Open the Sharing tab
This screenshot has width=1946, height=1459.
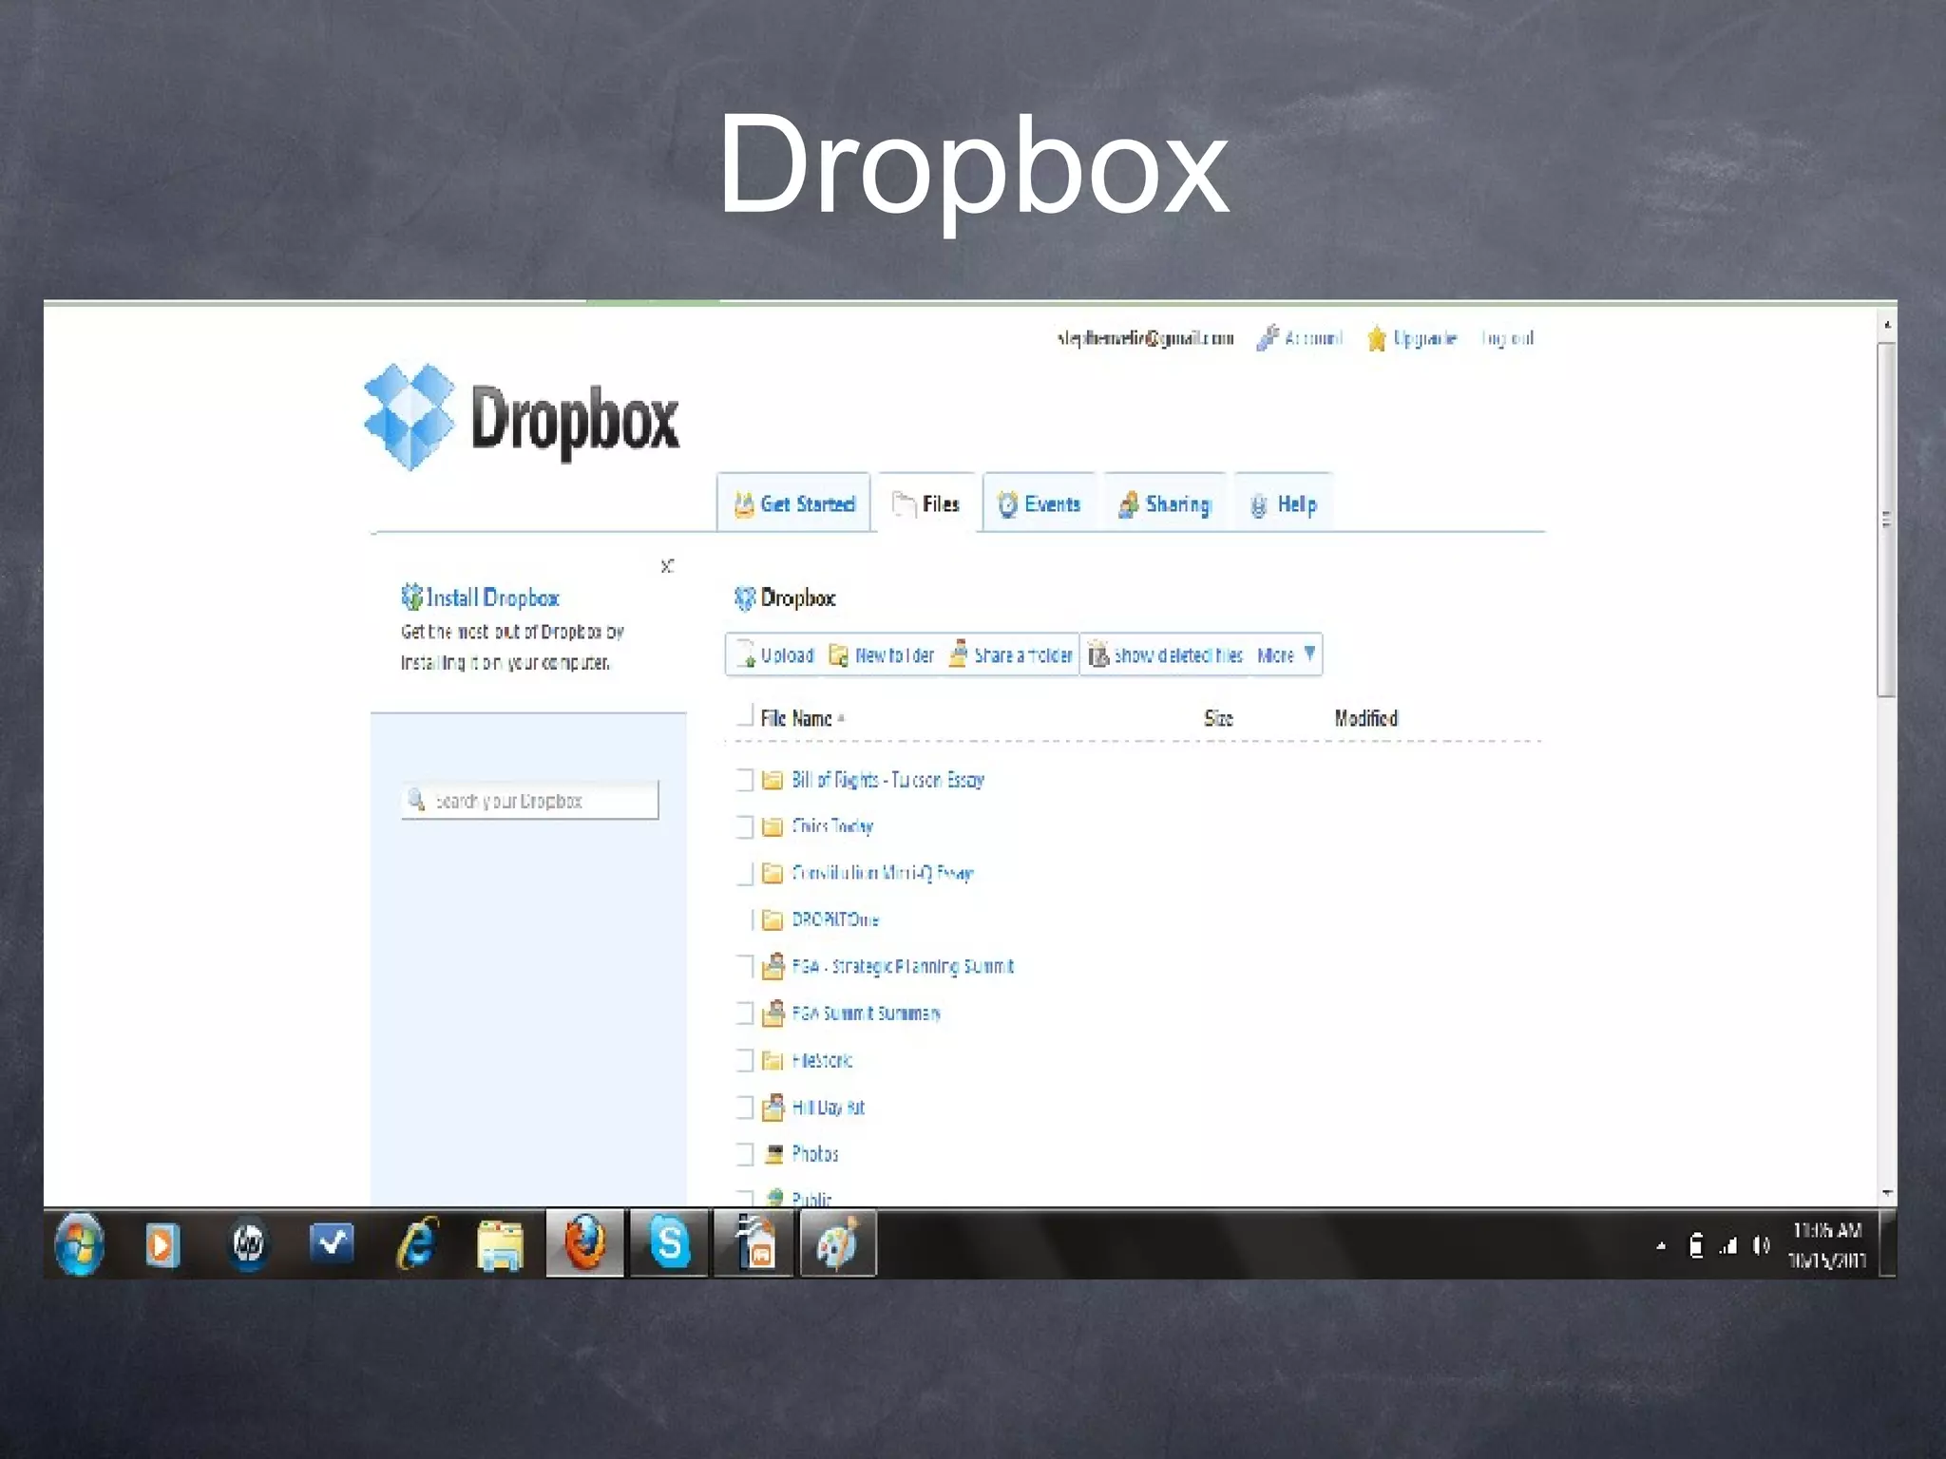pyautogui.click(x=1165, y=503)
